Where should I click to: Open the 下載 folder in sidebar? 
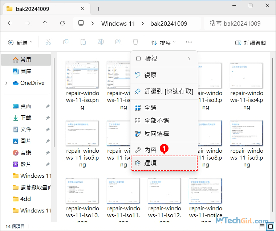click(x=25, y=118)
